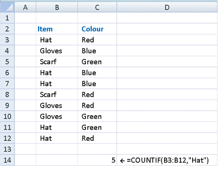Select Blue cell in row 4
Viewport: 224px width, 171px height.
97,50
